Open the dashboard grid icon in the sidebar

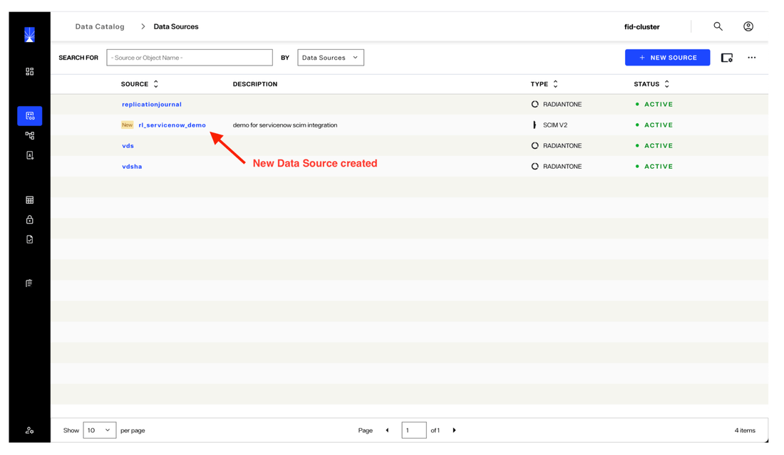point(29,71)
